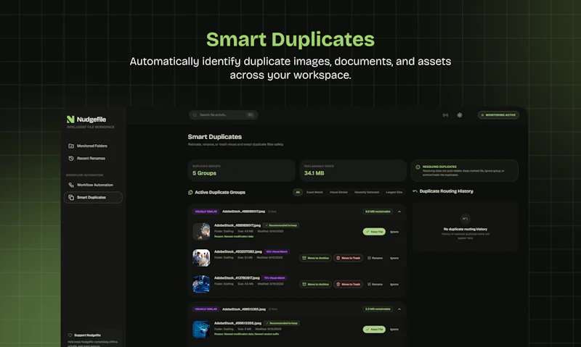The width and height of the screenshot is (581, 347).
Task: Click the Monitoring Active status button
Action: (x=498, y=115)
